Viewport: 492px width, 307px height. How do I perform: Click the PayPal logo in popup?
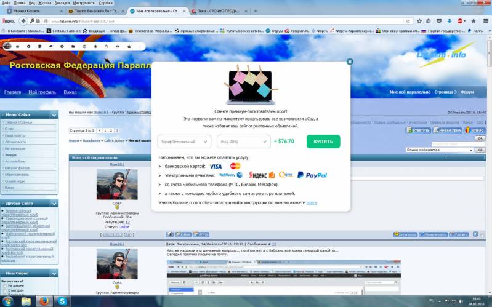point(312,175)
